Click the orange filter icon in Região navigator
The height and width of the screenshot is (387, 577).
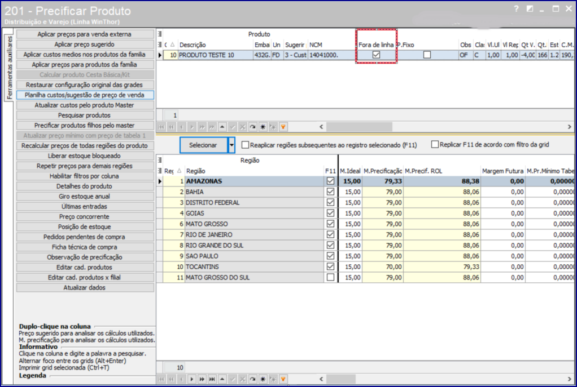coord(283,379)
